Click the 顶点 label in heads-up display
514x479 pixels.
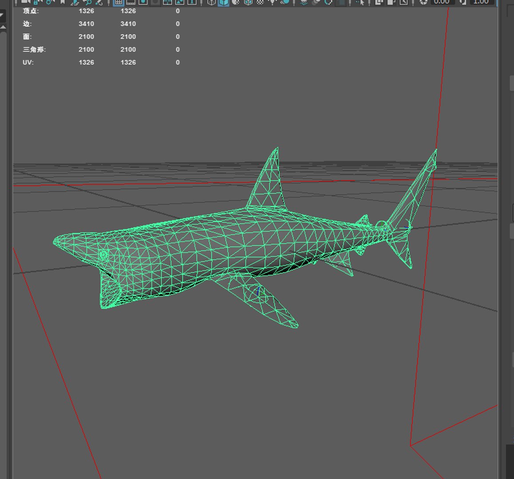pos(31,11)
